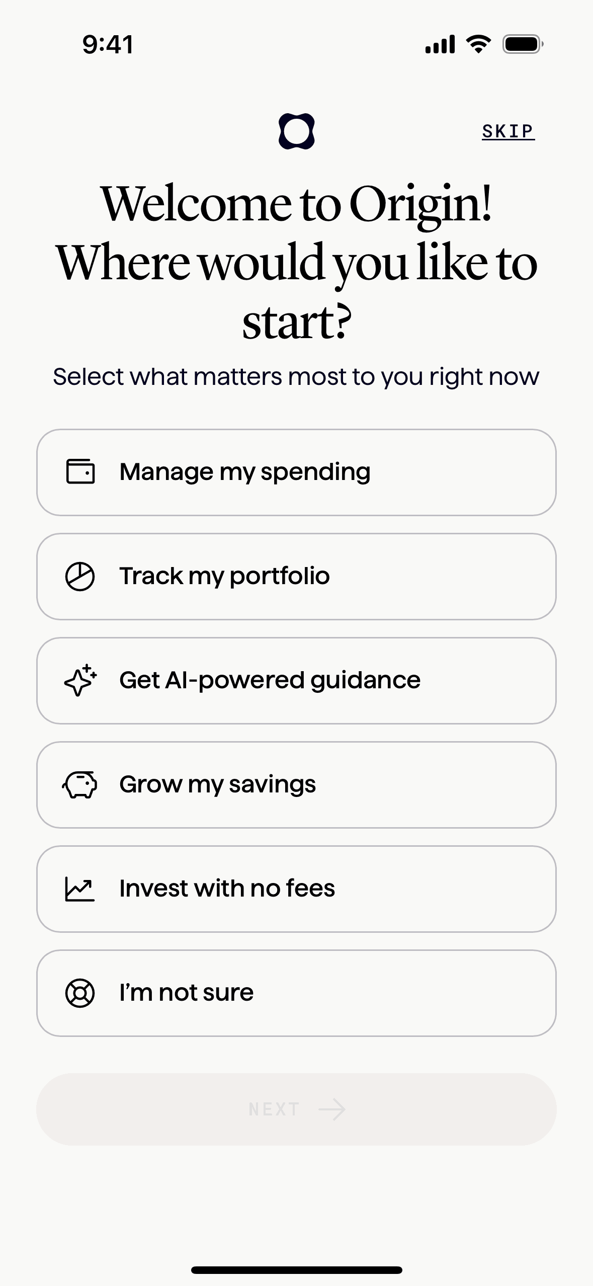Select Get AI-powered guidance option
The height and width of the screenshot is (1286, 593).
pos(296,680)
